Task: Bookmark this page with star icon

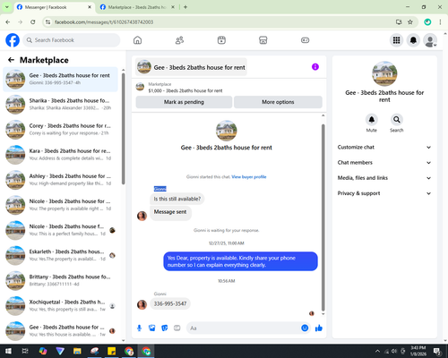Action: pyautogui.click(x=410, y=22)
